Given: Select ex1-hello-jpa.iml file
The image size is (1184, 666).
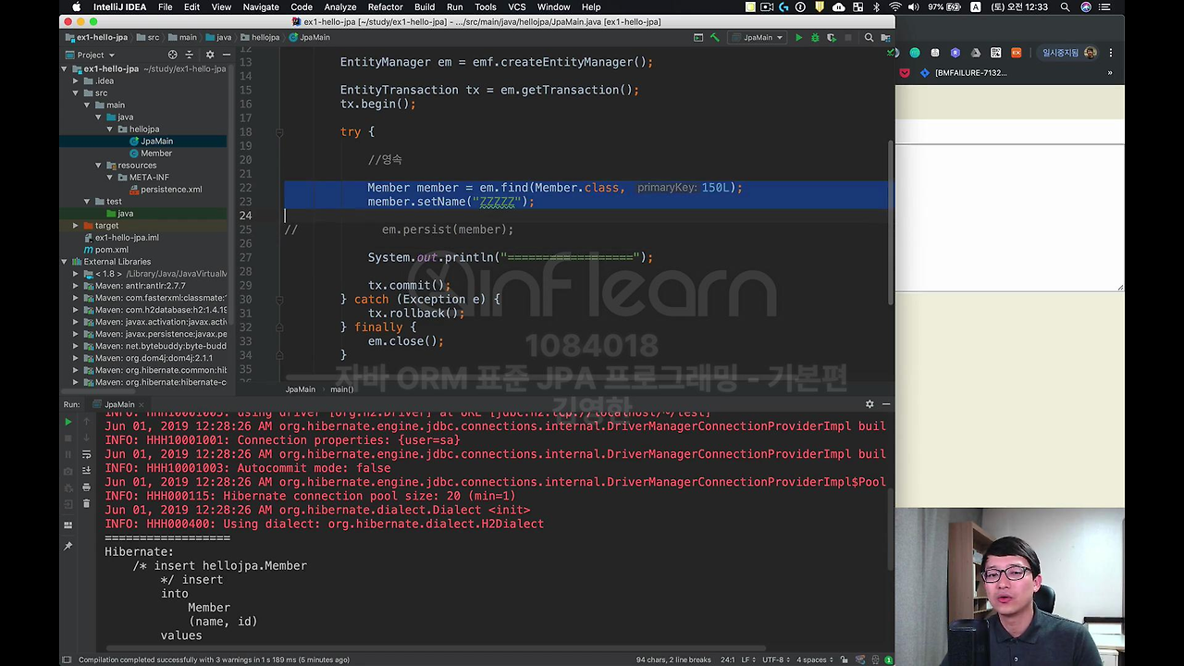Looking at the screenshot, I should 127,237.
